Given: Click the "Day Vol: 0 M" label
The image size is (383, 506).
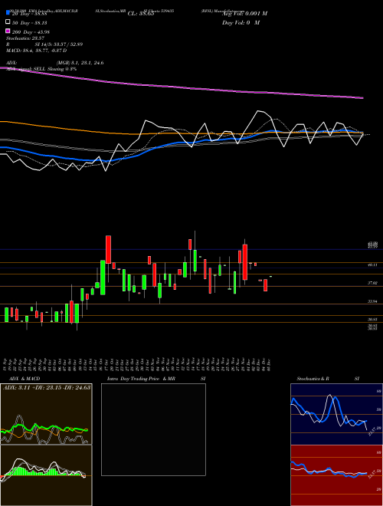Looking at the screenshot, I should coord(241,22).
